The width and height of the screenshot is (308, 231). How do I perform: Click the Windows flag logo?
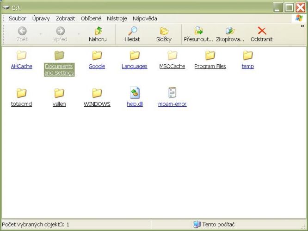click(x=299, y=18)
